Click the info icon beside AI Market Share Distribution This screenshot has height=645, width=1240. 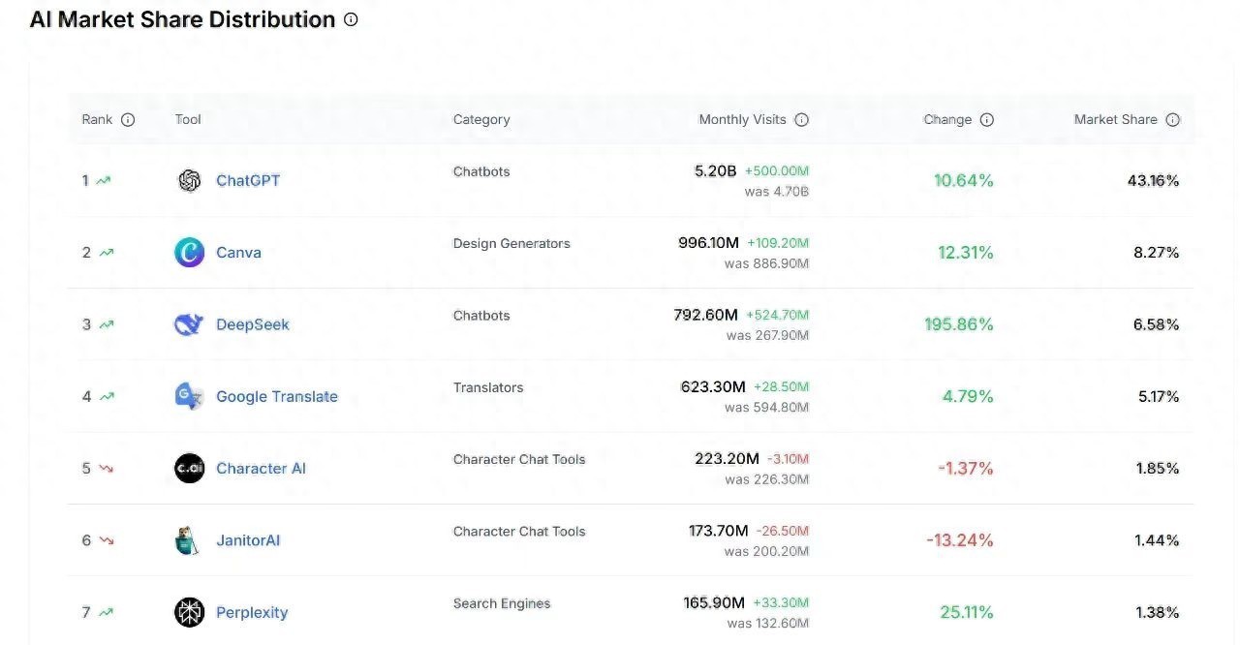point(351,19)
